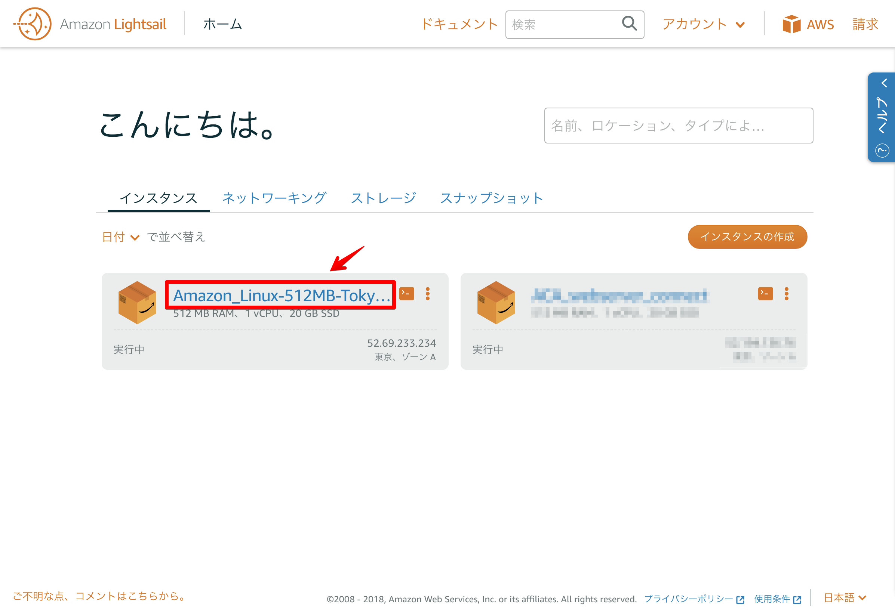The image size is (895, 612).
Task: Open the blurred-name instance link
Action: pos(620,296)
